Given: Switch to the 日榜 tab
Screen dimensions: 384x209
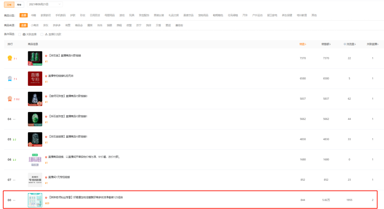Looking at the screenshot, I should tap(9, 5).
